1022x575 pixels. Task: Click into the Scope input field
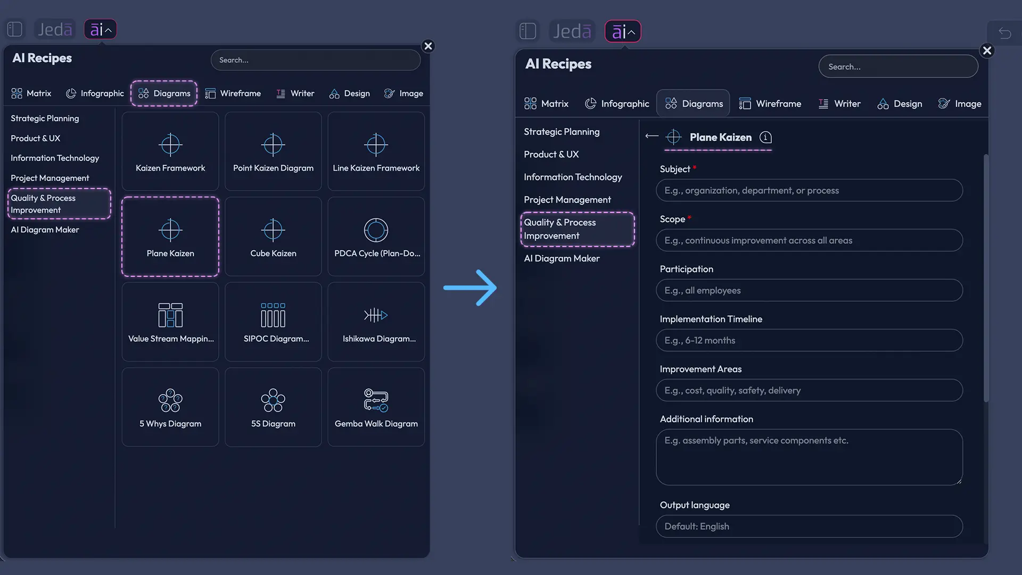pos(809,240)
